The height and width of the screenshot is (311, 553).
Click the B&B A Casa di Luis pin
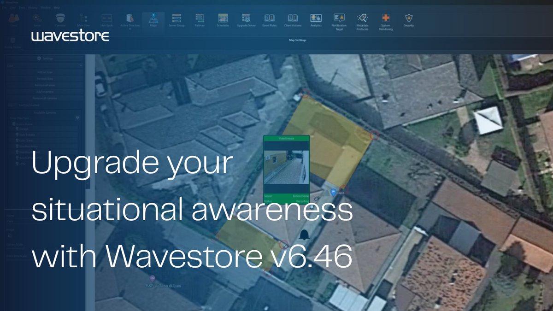153,279
